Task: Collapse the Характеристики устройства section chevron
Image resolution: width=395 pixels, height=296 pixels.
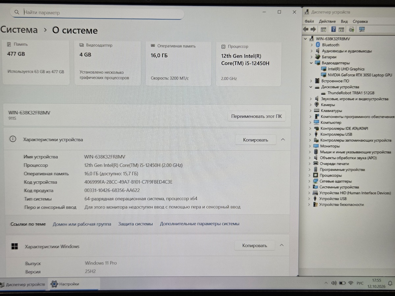Action: coord(283,139)
